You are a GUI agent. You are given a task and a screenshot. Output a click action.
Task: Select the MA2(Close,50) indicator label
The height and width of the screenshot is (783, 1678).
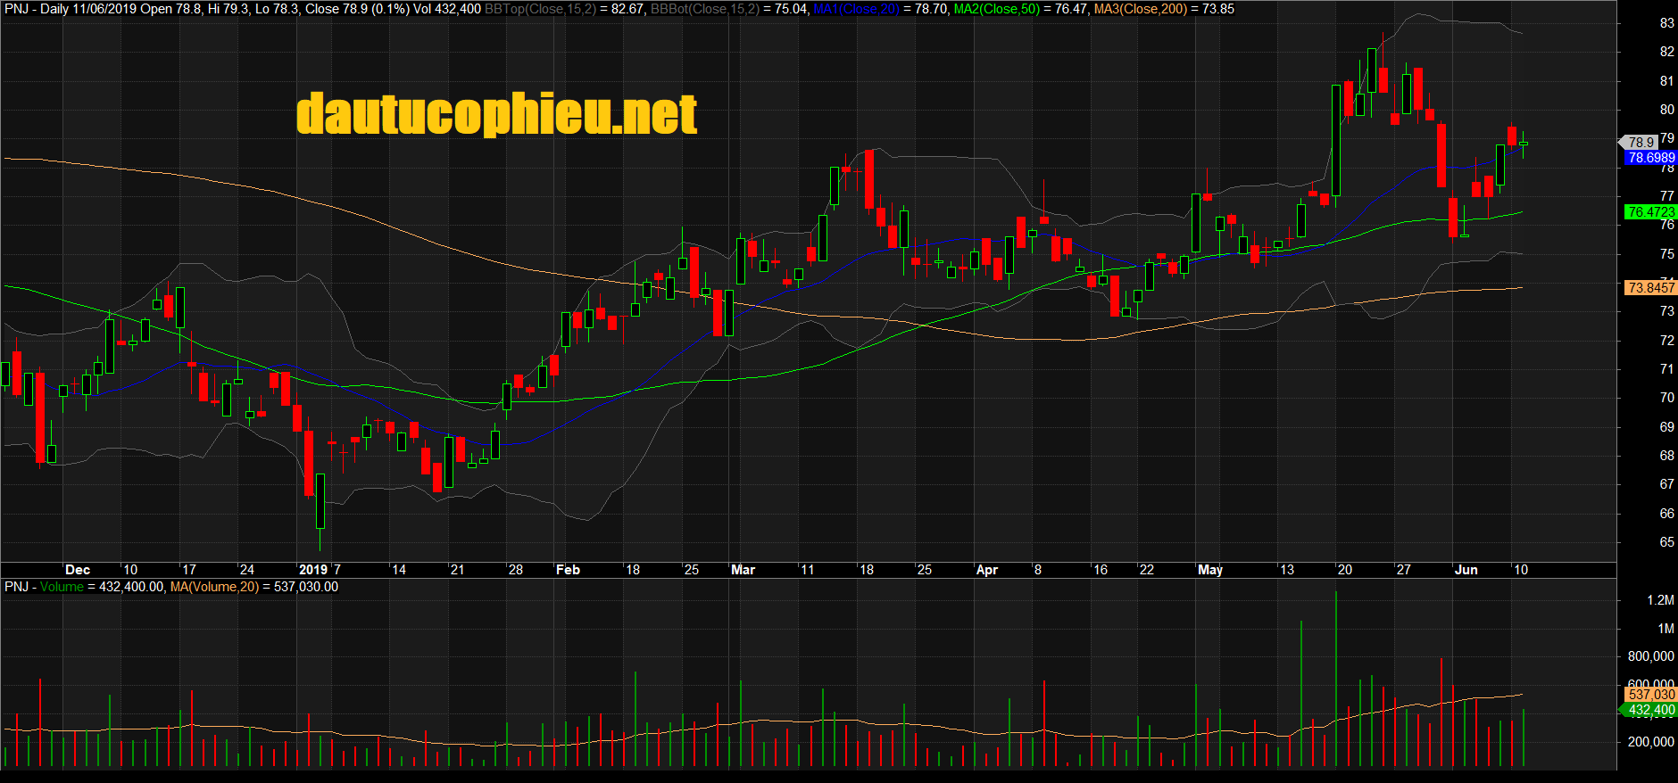click(996, 9)
